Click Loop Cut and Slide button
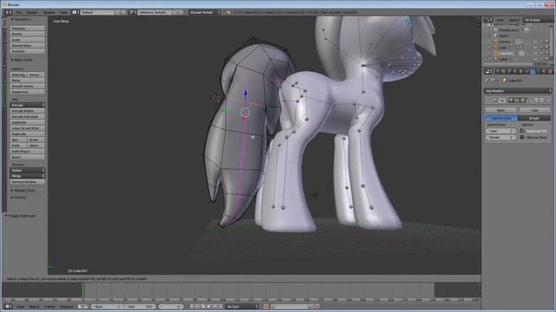The image size is (556, 312). pyautogui.click(x=27, y=128)
